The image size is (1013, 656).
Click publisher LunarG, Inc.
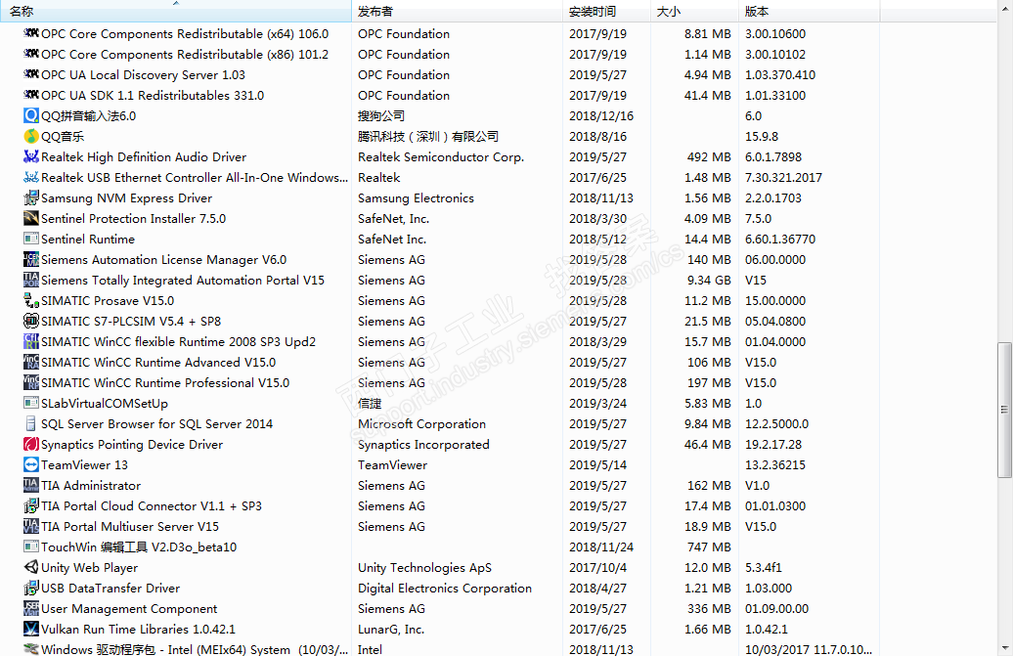[x=391, y=629]
